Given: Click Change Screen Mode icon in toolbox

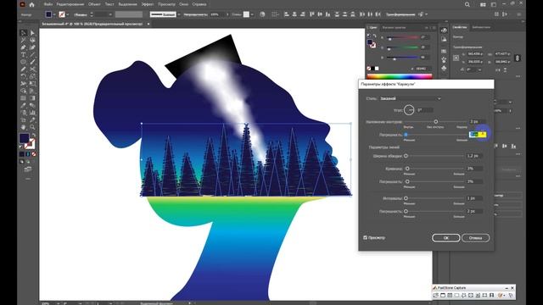Looking at the screenshot, I should [x=28, y=169].
